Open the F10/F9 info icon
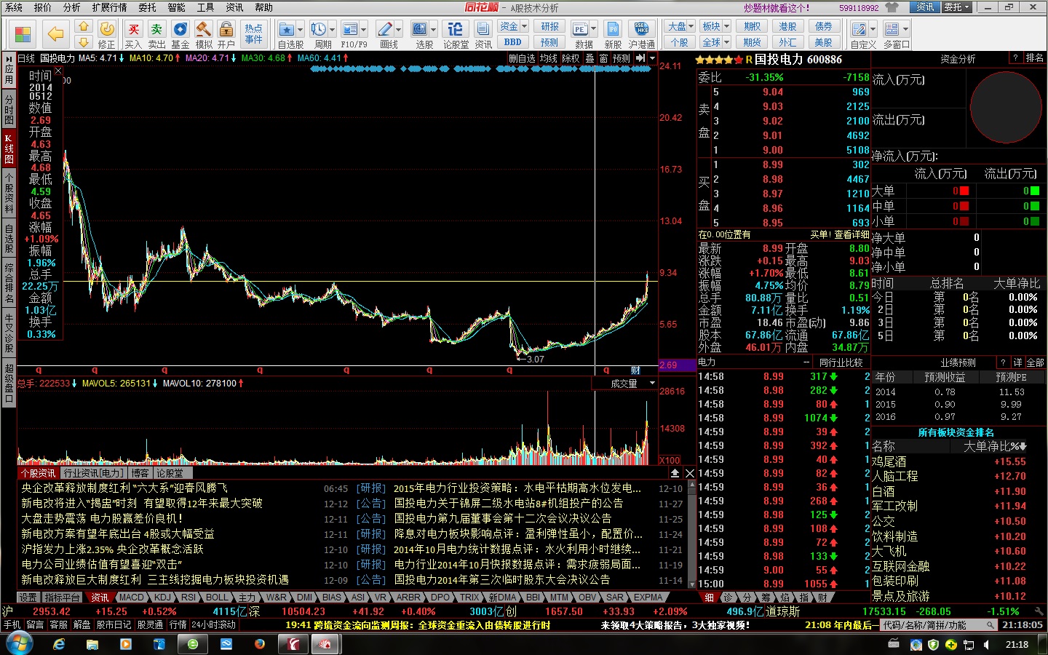The width and height of the screenshot is (1048, 655). [x=349, y=29]
